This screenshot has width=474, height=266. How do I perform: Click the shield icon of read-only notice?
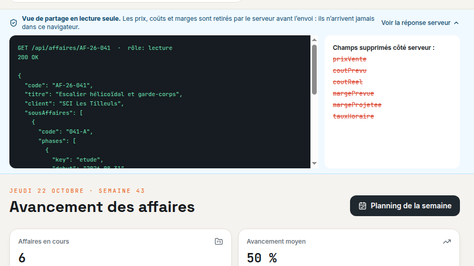[x=14, y=23]
